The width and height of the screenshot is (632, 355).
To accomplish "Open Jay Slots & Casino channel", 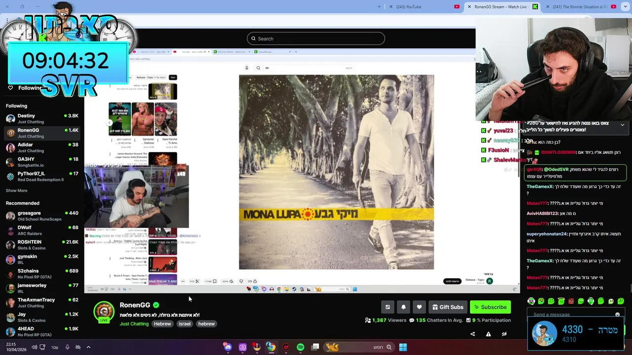I will [x=42, y=317].
